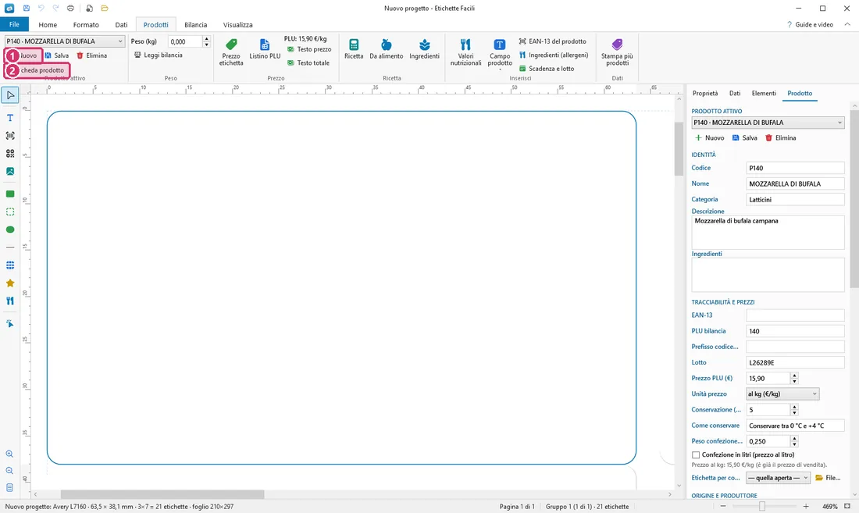This screenshot has height=513, width=859.
Task: Click the File... browse button
Action: click(x=828, y=478)
